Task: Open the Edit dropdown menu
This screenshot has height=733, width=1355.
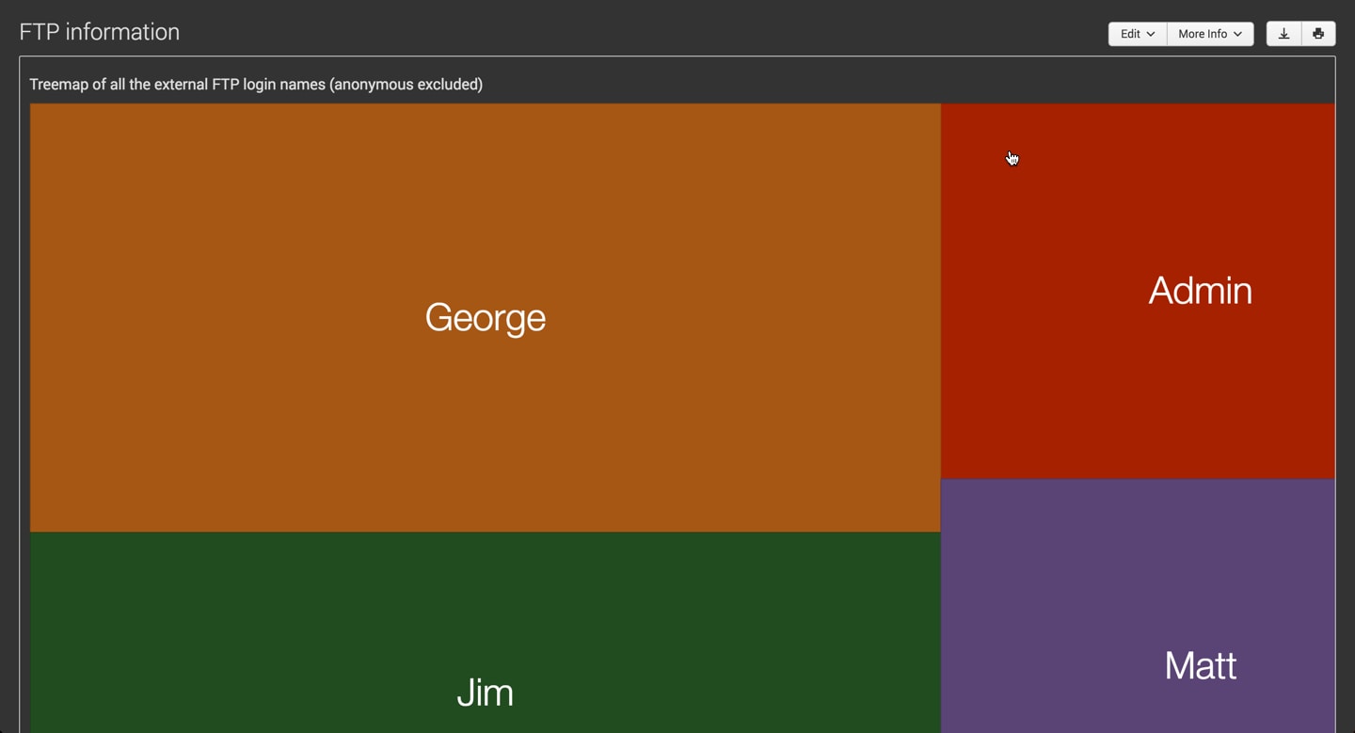Action: [1138, 34]
